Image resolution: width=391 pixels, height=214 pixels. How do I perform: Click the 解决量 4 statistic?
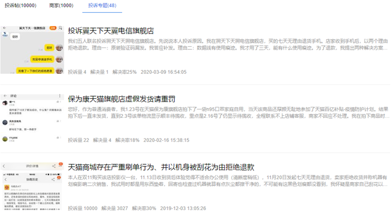point(103,140)
